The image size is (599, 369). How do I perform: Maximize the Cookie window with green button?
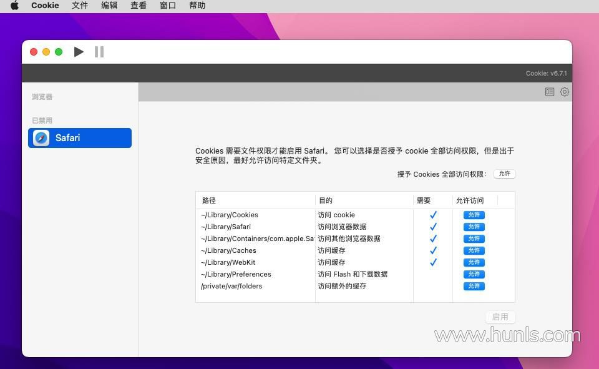click(x=59, y=52)
